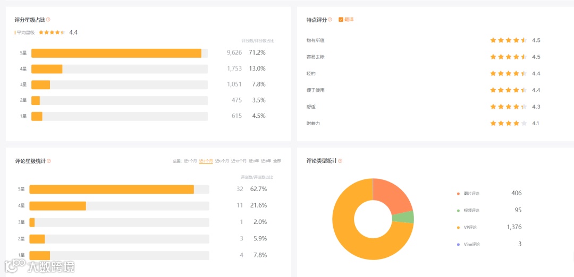Select the stars in the 便于使用 feature row
Viewport: 574px width, 277px height.
tap(509, 90)
